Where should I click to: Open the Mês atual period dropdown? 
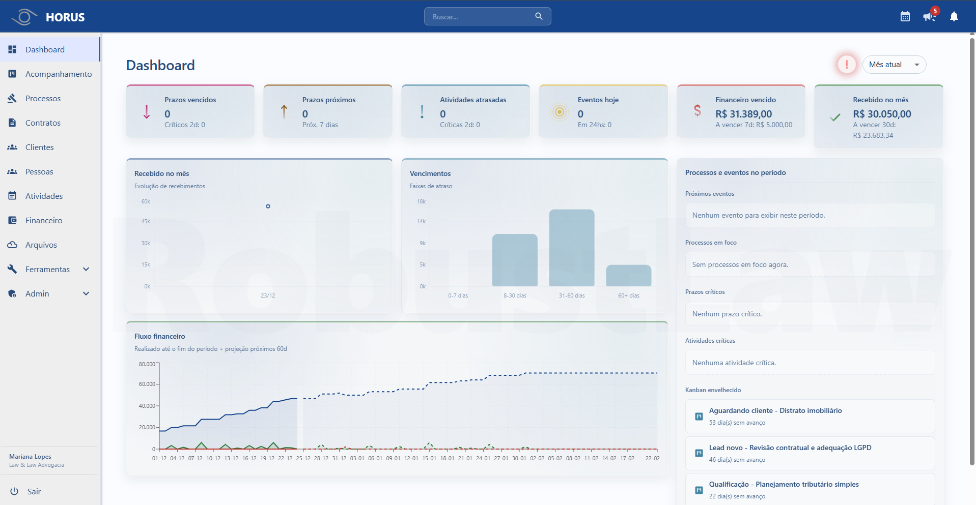click(x=894, y=65)
